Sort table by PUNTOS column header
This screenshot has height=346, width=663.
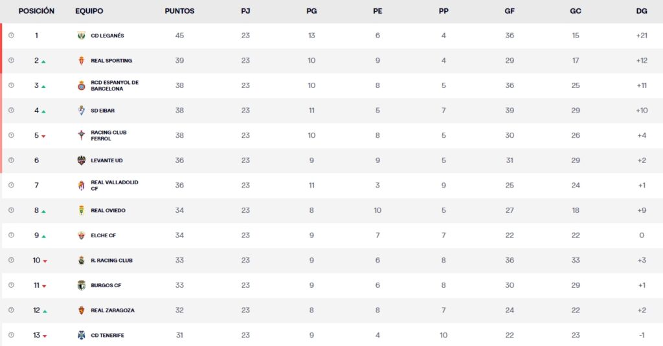click(x=179, y=11)
